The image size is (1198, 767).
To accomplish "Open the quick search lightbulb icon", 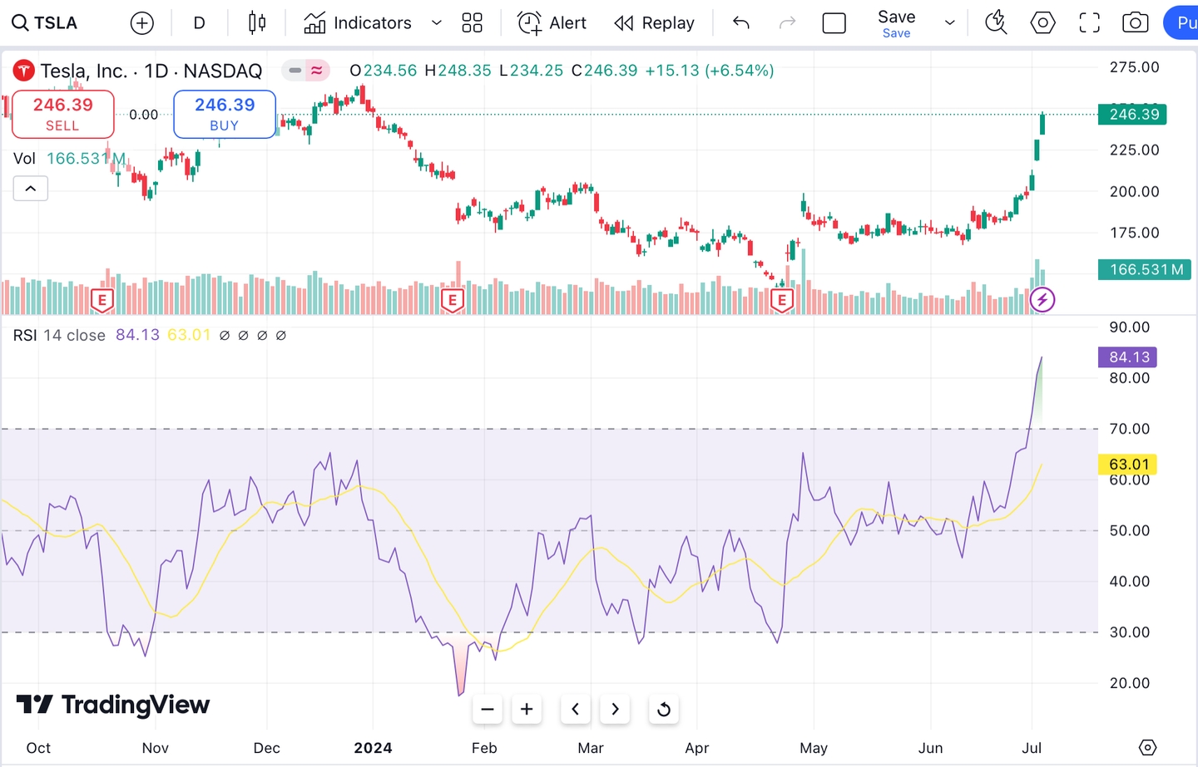I will tap(996, 23).
